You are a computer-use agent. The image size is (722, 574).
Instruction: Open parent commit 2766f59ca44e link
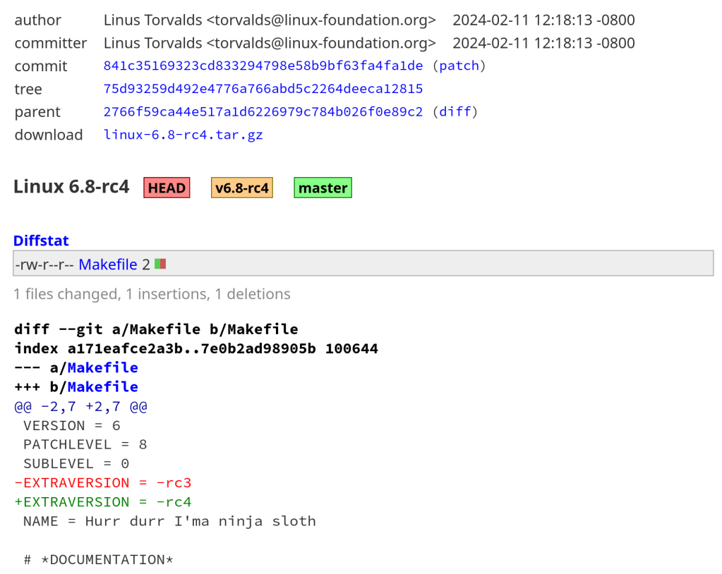pyautogui.click(x=263, y=112)
